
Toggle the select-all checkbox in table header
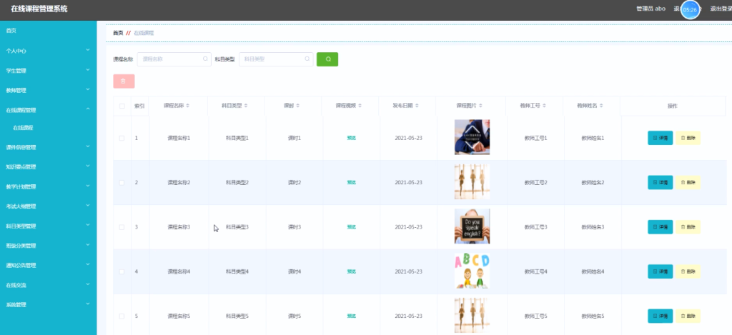click(122, 106)
